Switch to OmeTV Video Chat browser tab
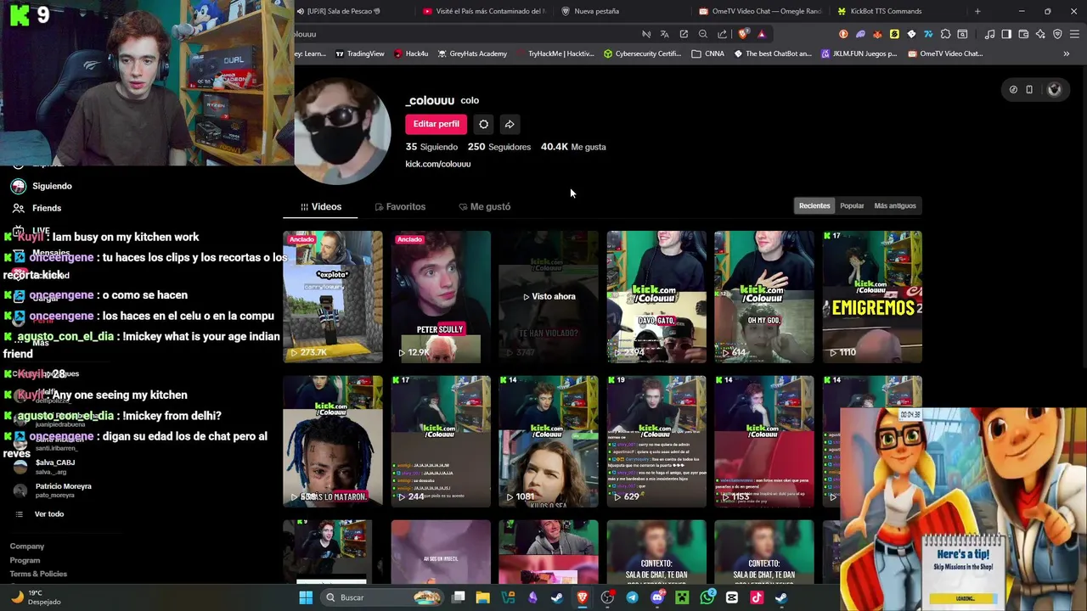Screen dimensions: 1087x611 [760, 11]
